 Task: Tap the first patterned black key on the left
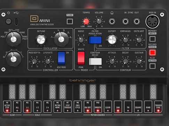point(12,92)
